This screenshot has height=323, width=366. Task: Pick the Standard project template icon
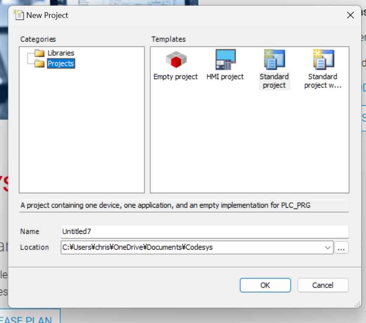tap(275, 59)
